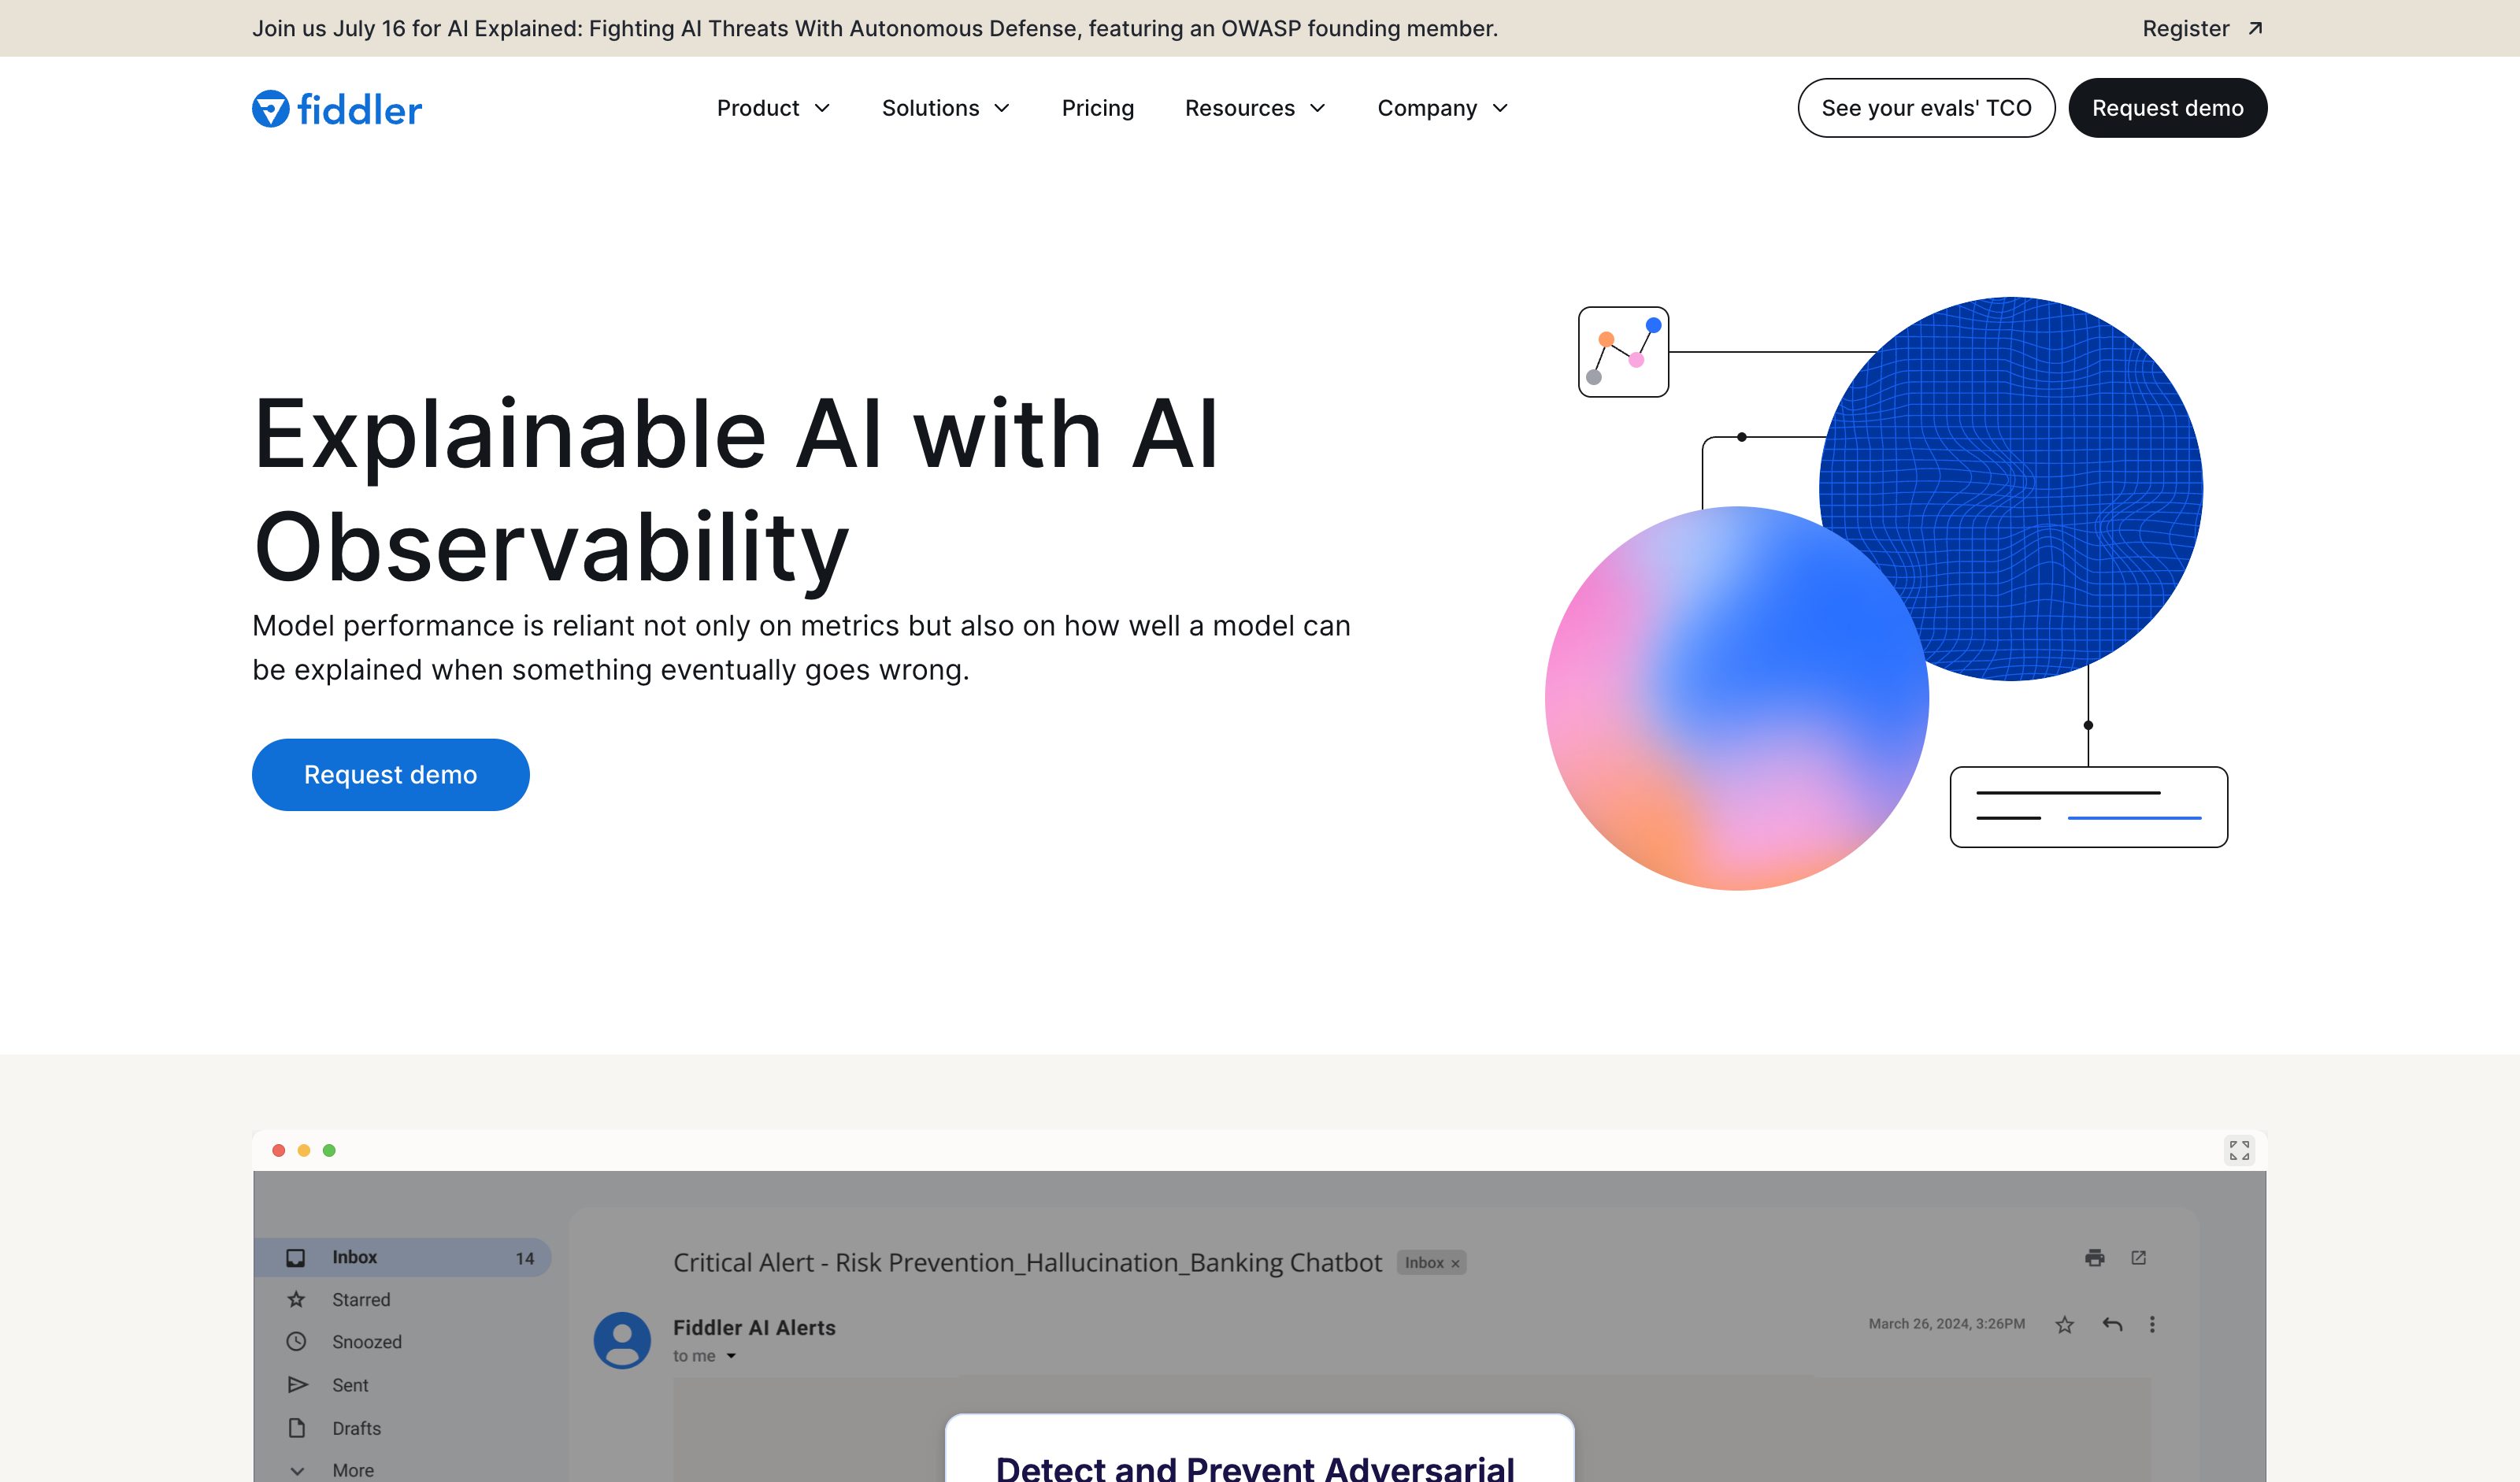
Task: Expand the 'to me' recipient details arrow
Action: coord(731,1356)
